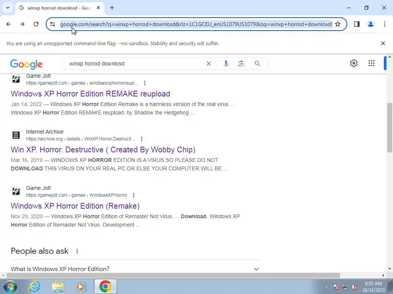
Task: Click the vertical scrollbar down arrow
Action: coord(390,269)
